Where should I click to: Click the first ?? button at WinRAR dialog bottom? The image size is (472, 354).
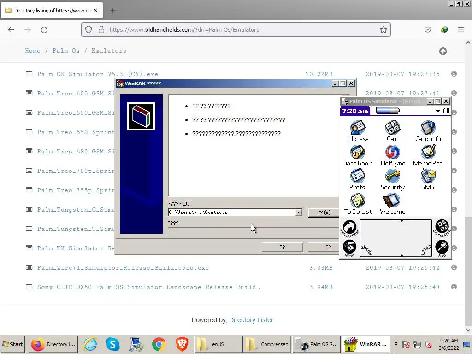pos(282,247)
